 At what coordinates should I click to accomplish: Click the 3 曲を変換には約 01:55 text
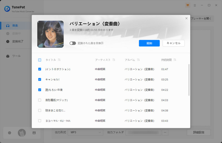(x=92, y=30)
